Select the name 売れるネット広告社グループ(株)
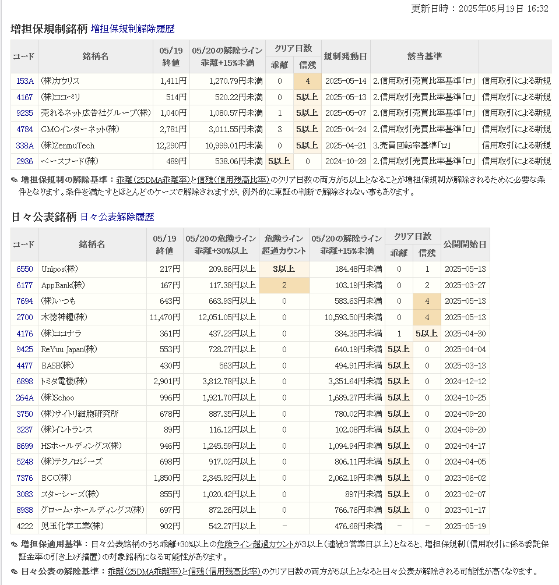The image size is (559, 585). click(x=96, y=113)
